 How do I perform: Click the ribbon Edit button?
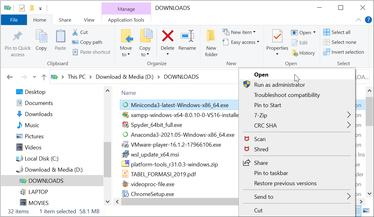(299, 43)
